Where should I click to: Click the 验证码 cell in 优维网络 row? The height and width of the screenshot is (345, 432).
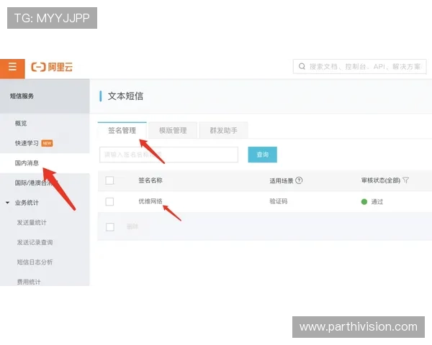click(278, 201)
